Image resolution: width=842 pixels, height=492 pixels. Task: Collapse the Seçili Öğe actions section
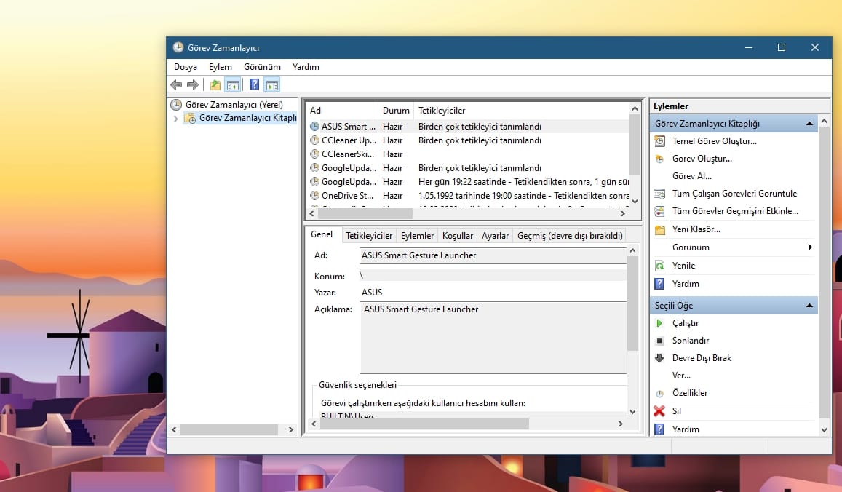(809, 306)
